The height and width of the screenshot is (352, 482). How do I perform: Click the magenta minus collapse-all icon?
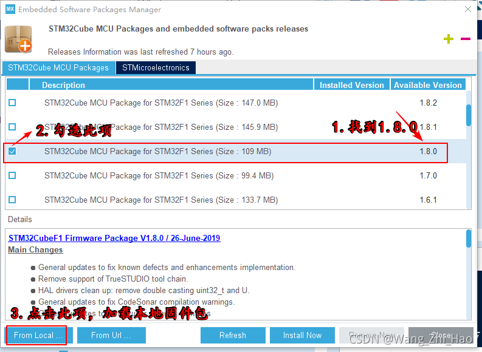(466, 39)
